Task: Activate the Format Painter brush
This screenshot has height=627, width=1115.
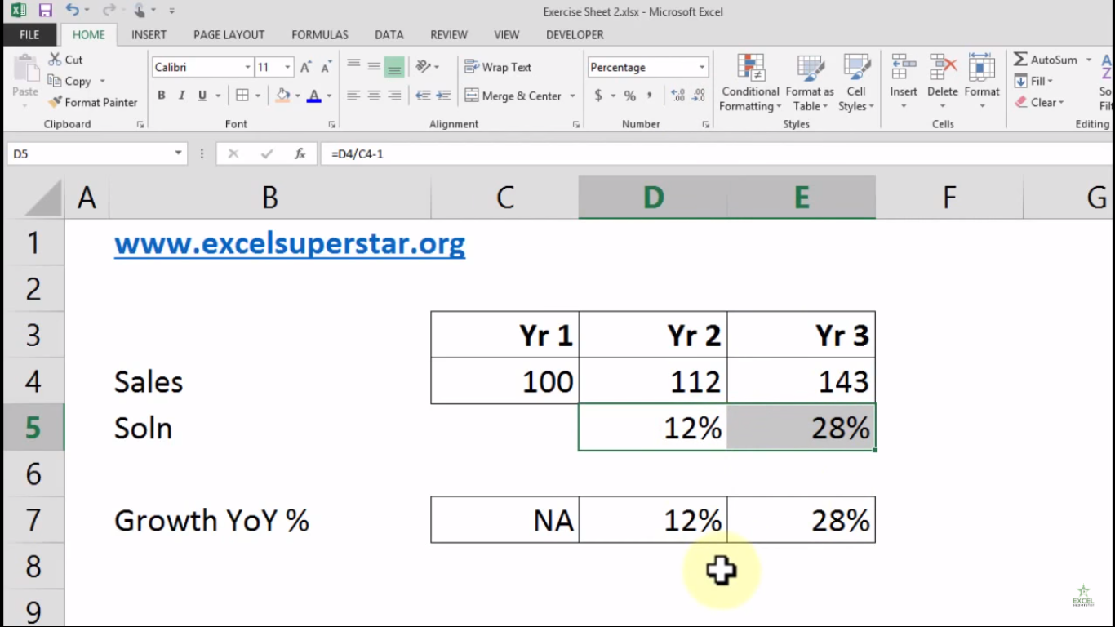Action: (x=55, y=102)
